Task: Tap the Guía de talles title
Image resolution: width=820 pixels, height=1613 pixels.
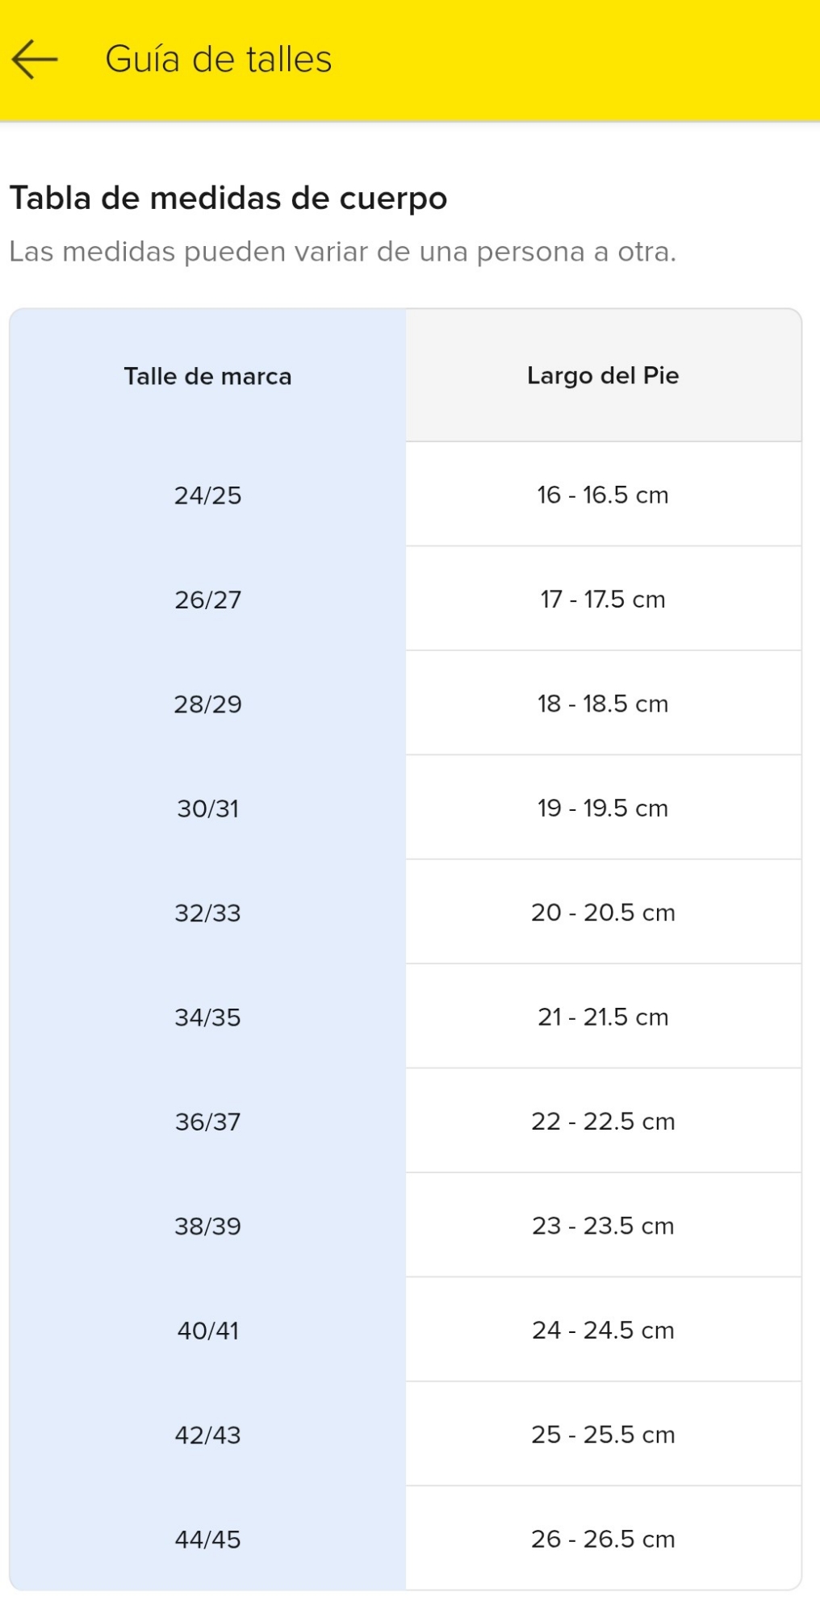Action: point(218,60)
